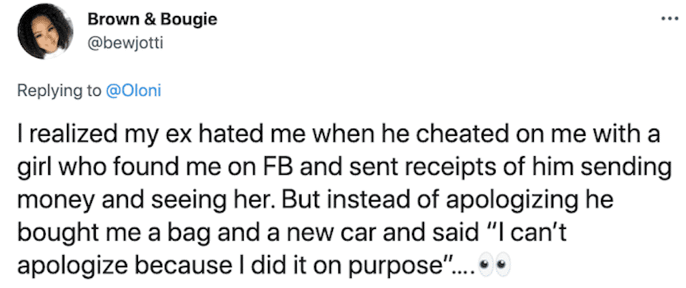Open the Brown & Bougie display name
This screenshot has height=288, width=686.
152,19
